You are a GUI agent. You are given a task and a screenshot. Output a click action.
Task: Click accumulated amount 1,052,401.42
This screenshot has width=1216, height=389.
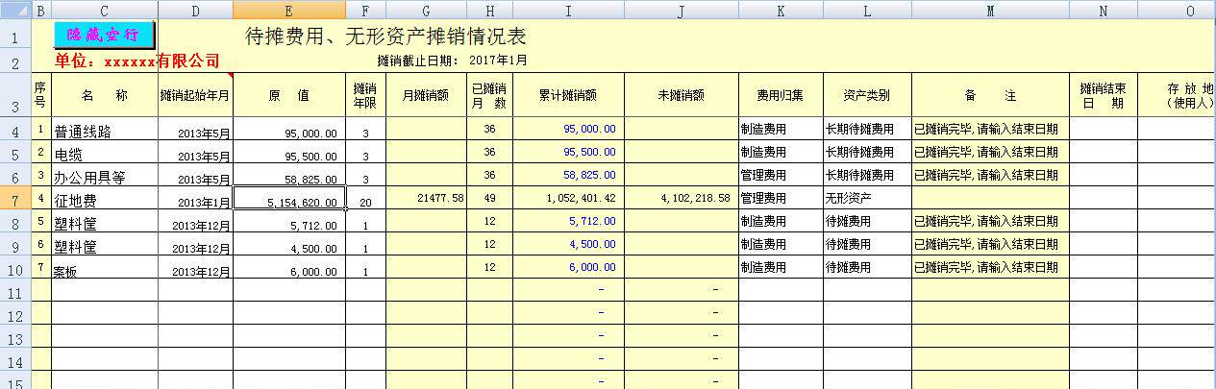tap(568, 200)
